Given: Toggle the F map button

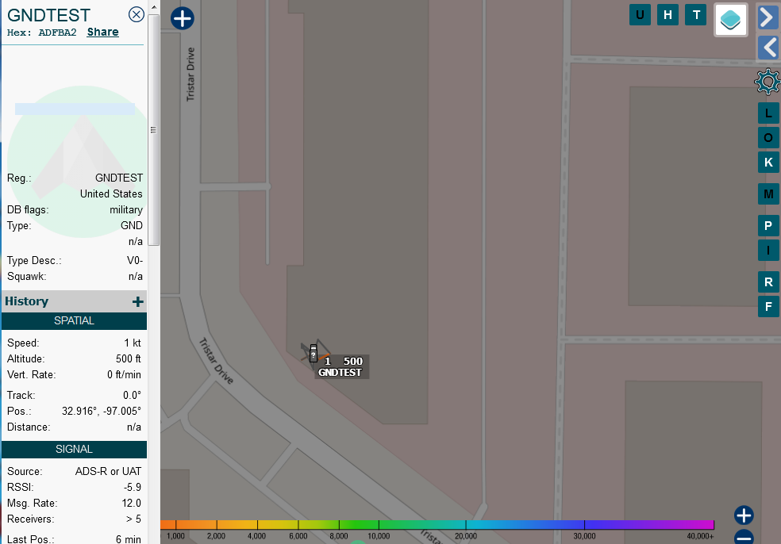Looking at the screenshot, I should click(768, 307).
